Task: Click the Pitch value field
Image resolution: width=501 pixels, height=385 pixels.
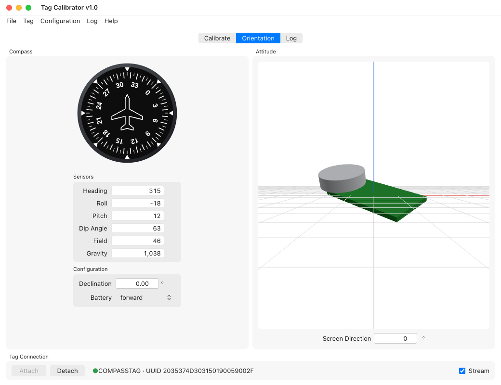Action: coord(138,216)
